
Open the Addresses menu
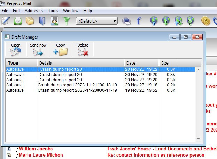click(x=34, y=11)
